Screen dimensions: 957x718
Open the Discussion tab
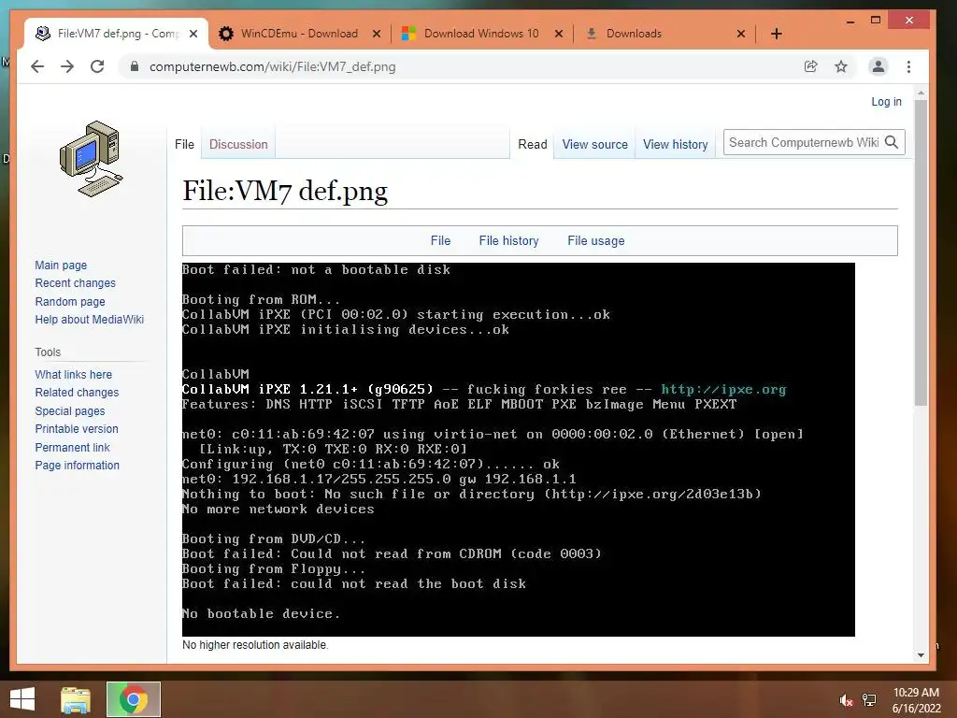[238, 144]
